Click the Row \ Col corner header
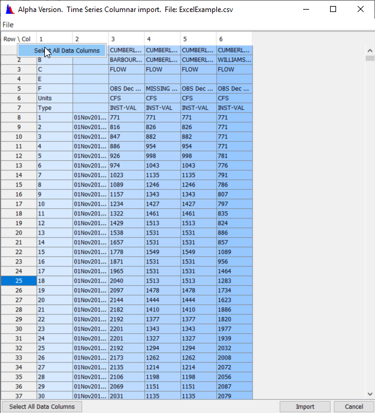 17,39
